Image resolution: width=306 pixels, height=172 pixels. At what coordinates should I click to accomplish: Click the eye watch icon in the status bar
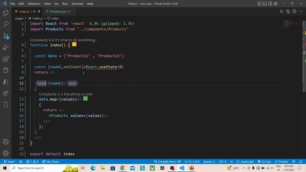21,161
